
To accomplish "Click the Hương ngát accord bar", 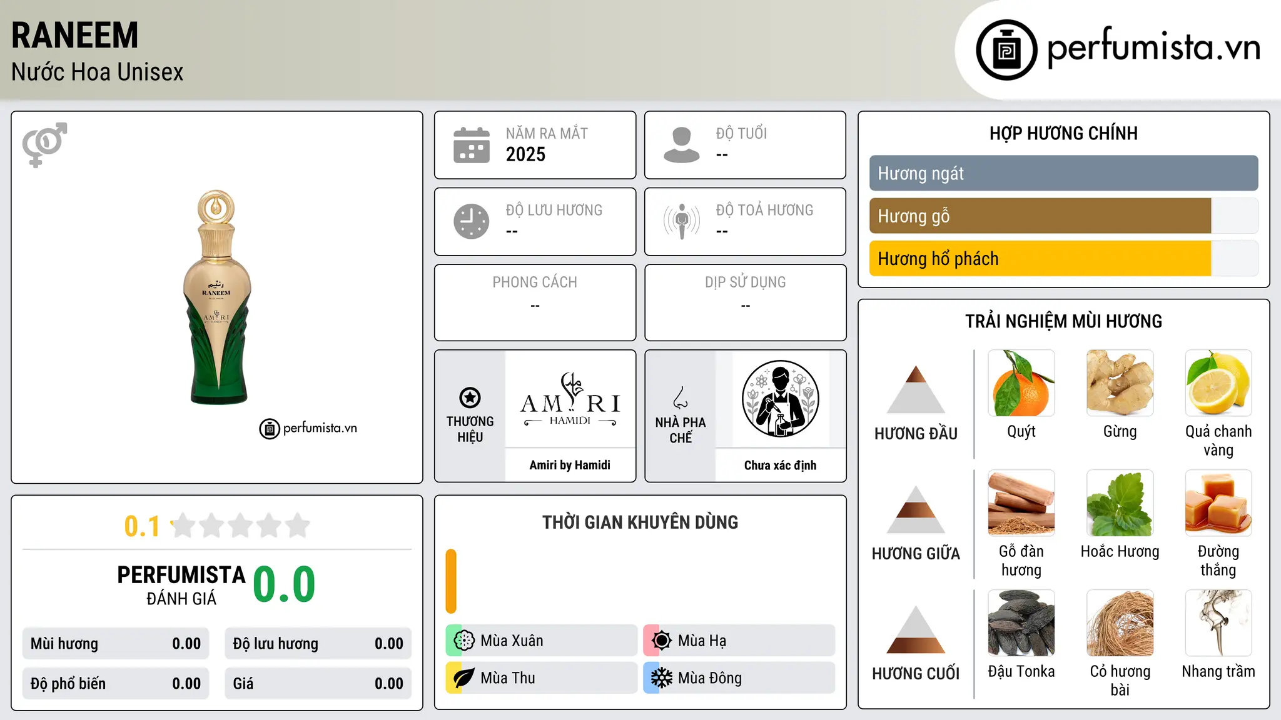I will click(1064, 173).
